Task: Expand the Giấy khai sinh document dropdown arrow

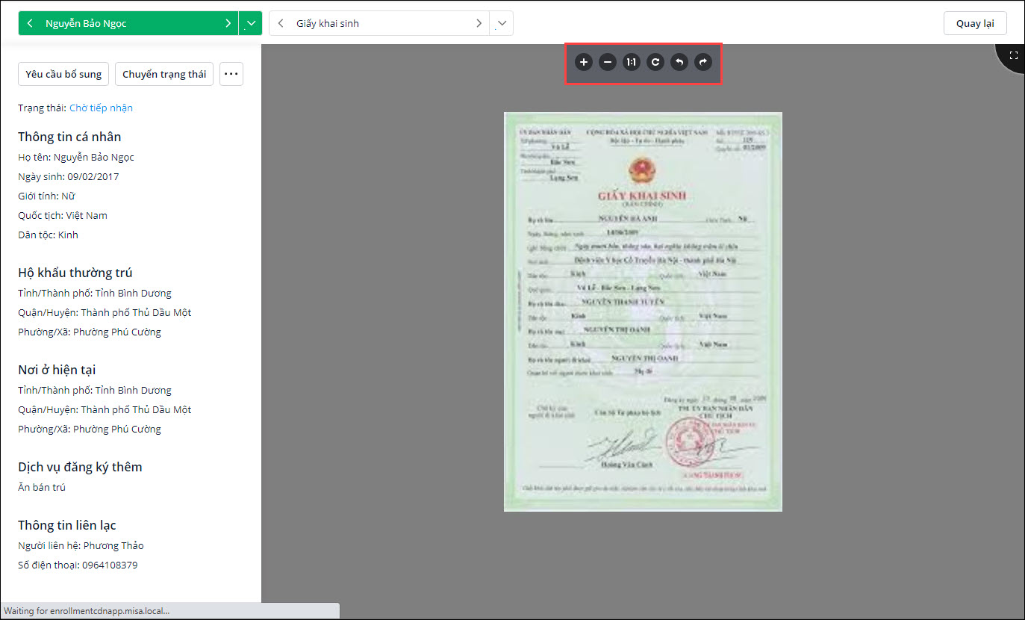Action: 502,23
